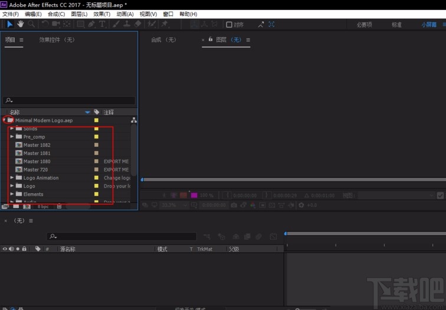Open the 帮助(H) menu
Viewport: 446px width, 310px height.
(x=188, y=14)
